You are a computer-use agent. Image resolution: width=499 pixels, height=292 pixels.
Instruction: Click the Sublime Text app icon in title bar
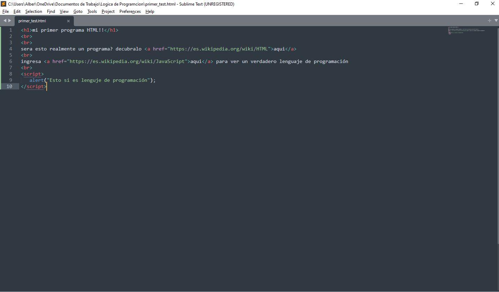[3, 4]
